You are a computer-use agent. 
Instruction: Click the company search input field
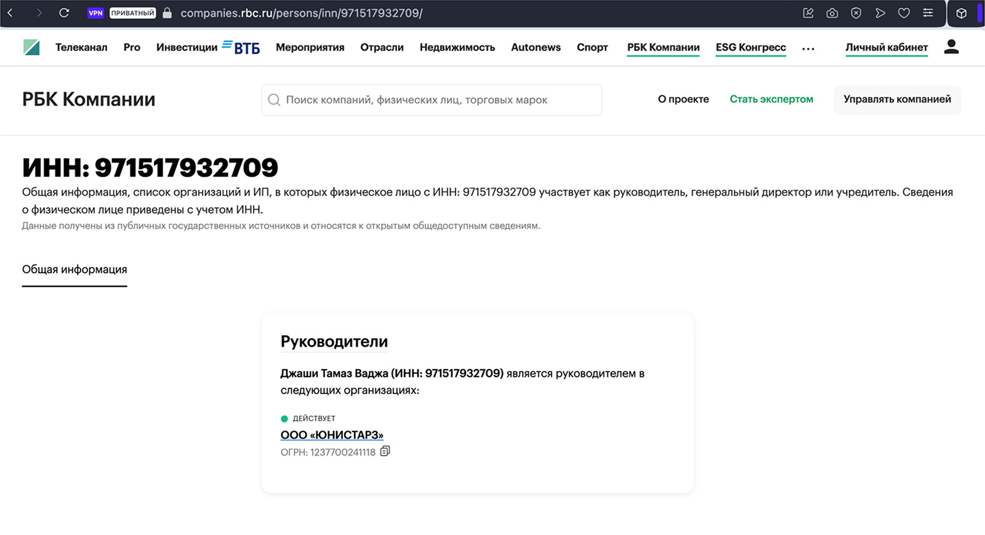tap(431, 100)
